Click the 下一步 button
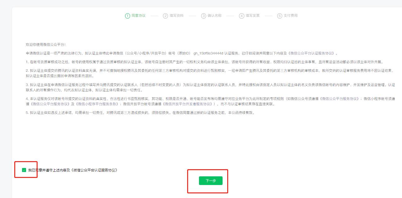This screenshot has width=402, height=198. 211,181
